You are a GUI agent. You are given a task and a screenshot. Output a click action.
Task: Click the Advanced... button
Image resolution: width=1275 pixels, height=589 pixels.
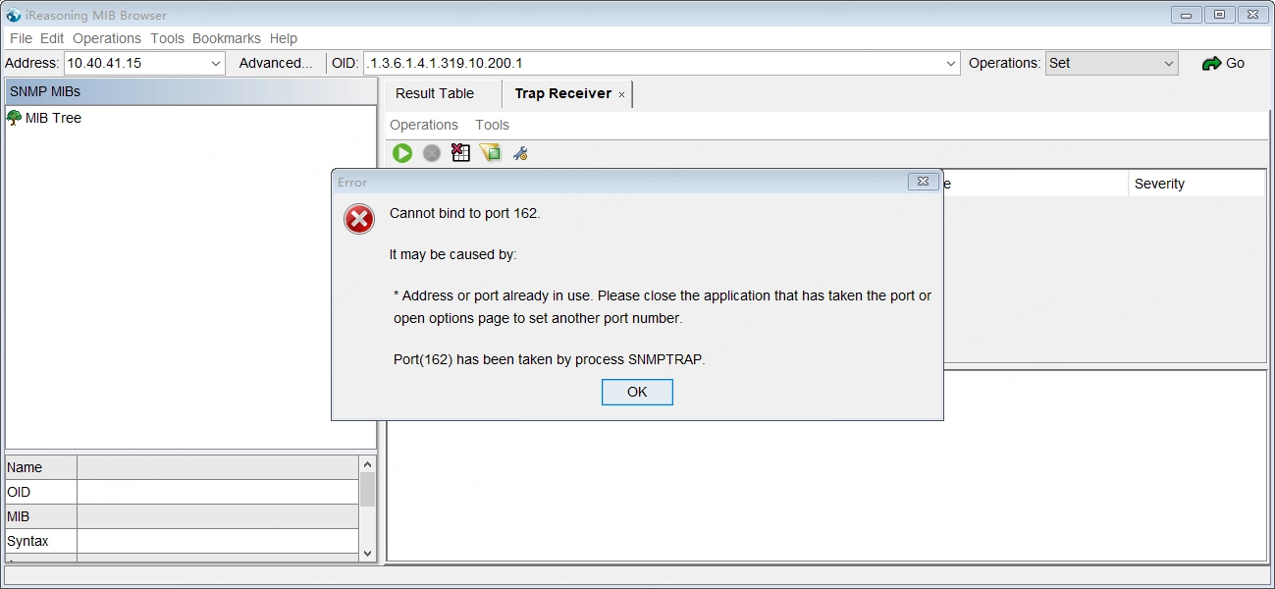pos(276,64)
